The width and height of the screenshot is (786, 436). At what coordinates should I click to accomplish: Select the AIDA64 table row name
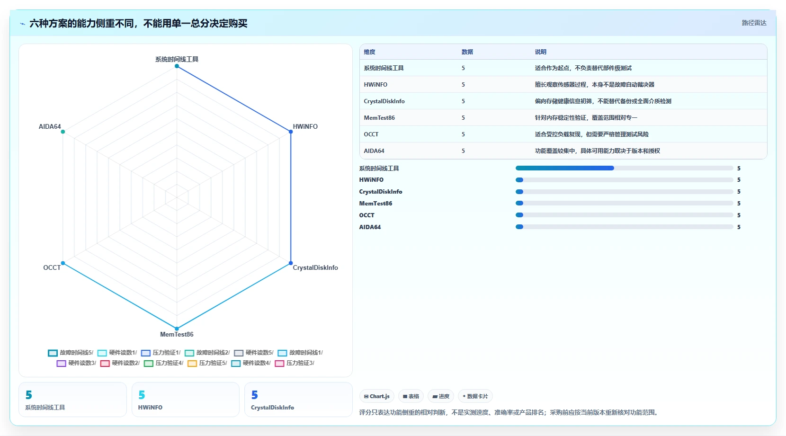pyautogui.click(x=374, y=151)
